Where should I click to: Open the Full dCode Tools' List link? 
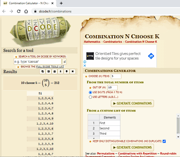coord(50,67)
